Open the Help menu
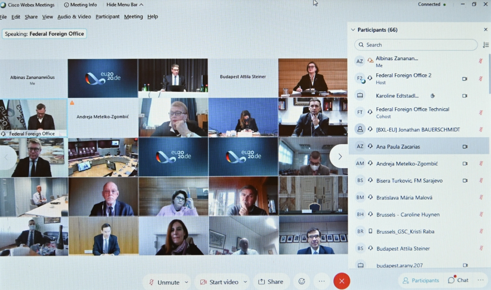 pyautogui.click(x=153, y=17)
